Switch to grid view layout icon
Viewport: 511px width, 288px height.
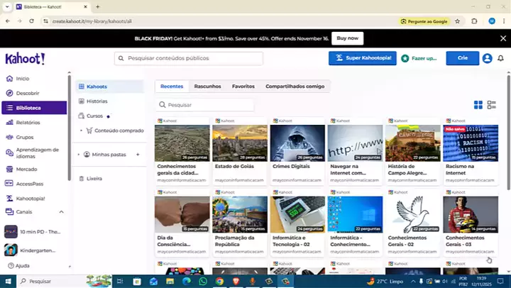point(478,105)
